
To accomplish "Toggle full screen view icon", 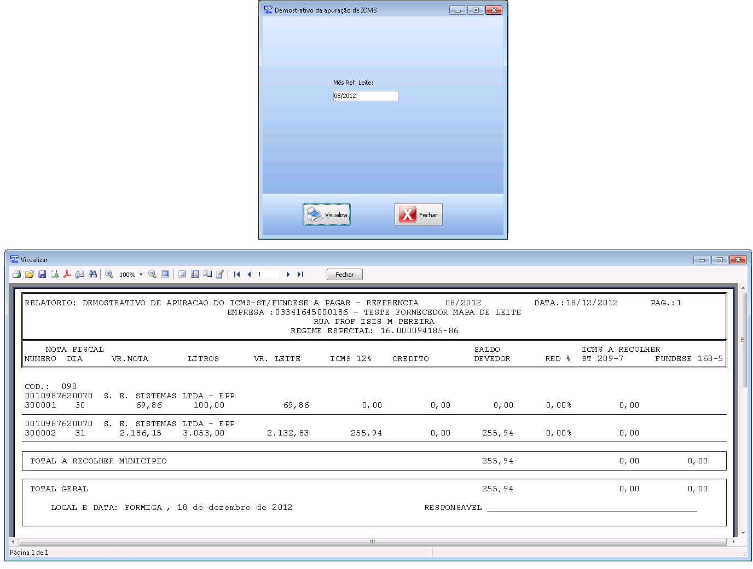I will [165, 274].
